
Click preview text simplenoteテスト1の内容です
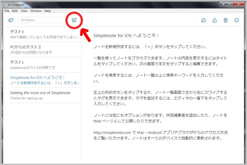[x=33, y=68]
